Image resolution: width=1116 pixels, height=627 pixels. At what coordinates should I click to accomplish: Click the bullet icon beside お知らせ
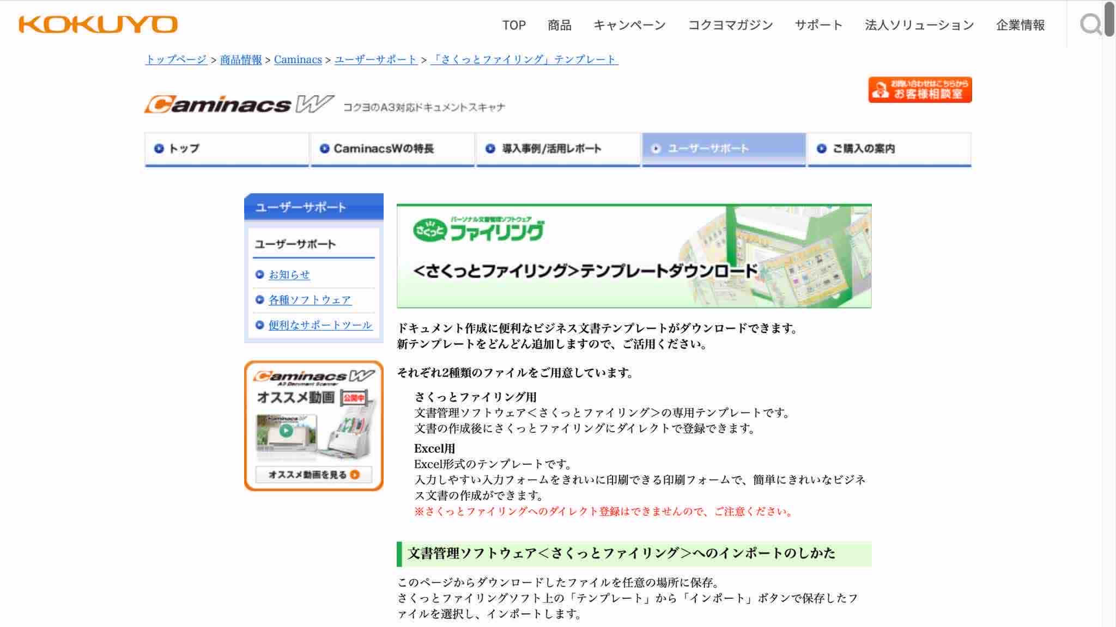click(259, 274)
